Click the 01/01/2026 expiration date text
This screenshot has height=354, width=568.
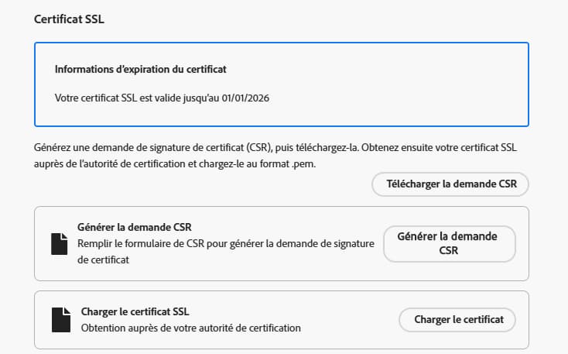pyautogui.click(x=245, y=98)
